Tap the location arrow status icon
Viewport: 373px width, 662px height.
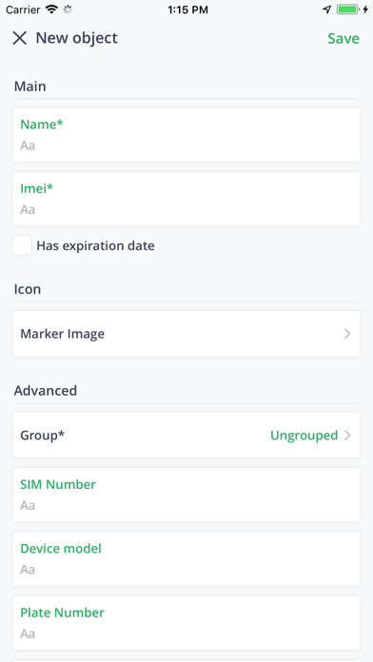327,10
